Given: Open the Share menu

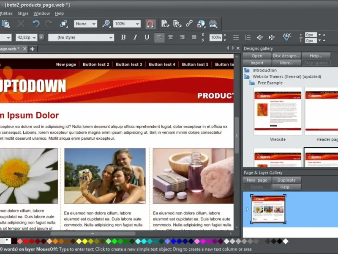Looking at the screenshot, I should tap(23, 14).
